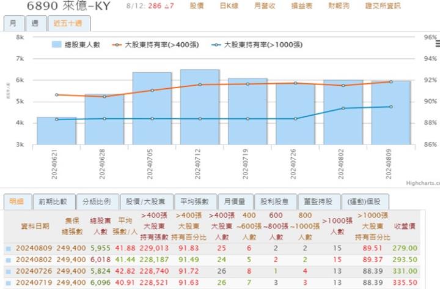Click the blue square icon beside 20240719
440x289 pixels.
point(8,282)
